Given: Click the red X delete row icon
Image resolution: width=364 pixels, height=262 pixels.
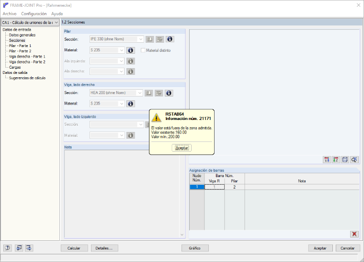Looking at the screenshot, I should 354,234.
